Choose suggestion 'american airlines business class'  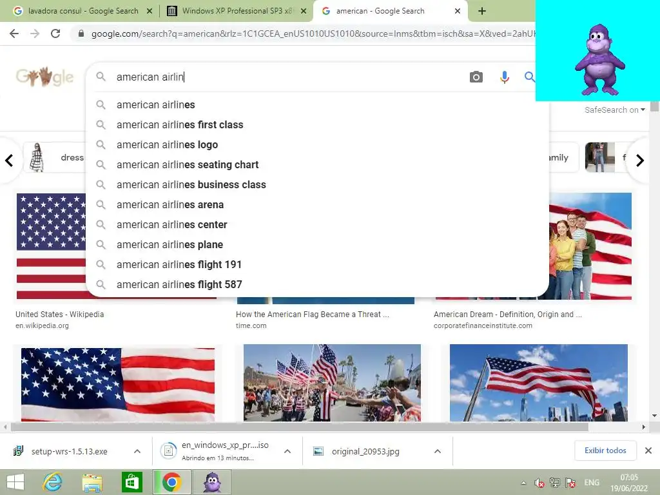coord(317,184)
